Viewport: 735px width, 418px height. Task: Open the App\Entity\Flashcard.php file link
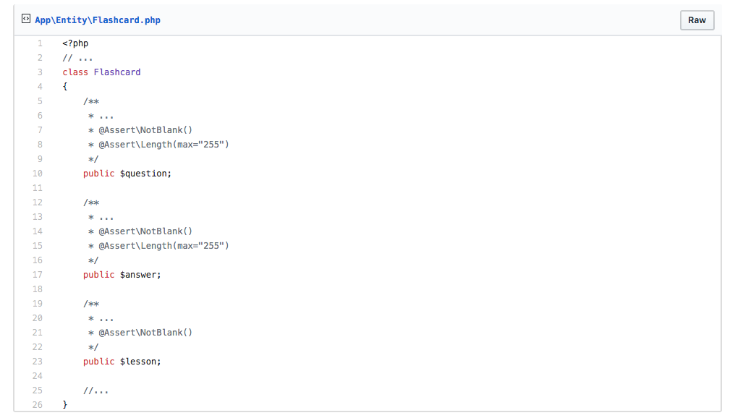click(x=98, y=20)
